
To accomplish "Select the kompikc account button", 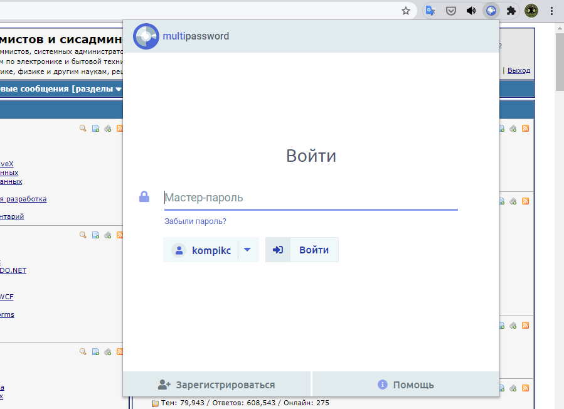I will [x=201, y=250].
